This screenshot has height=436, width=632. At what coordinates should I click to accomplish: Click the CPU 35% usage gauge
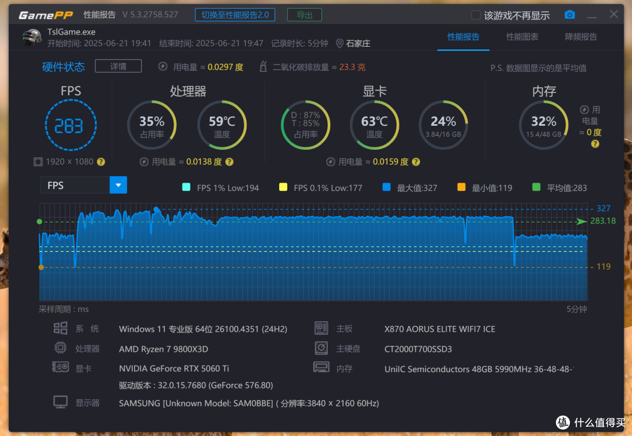point(152,125)
